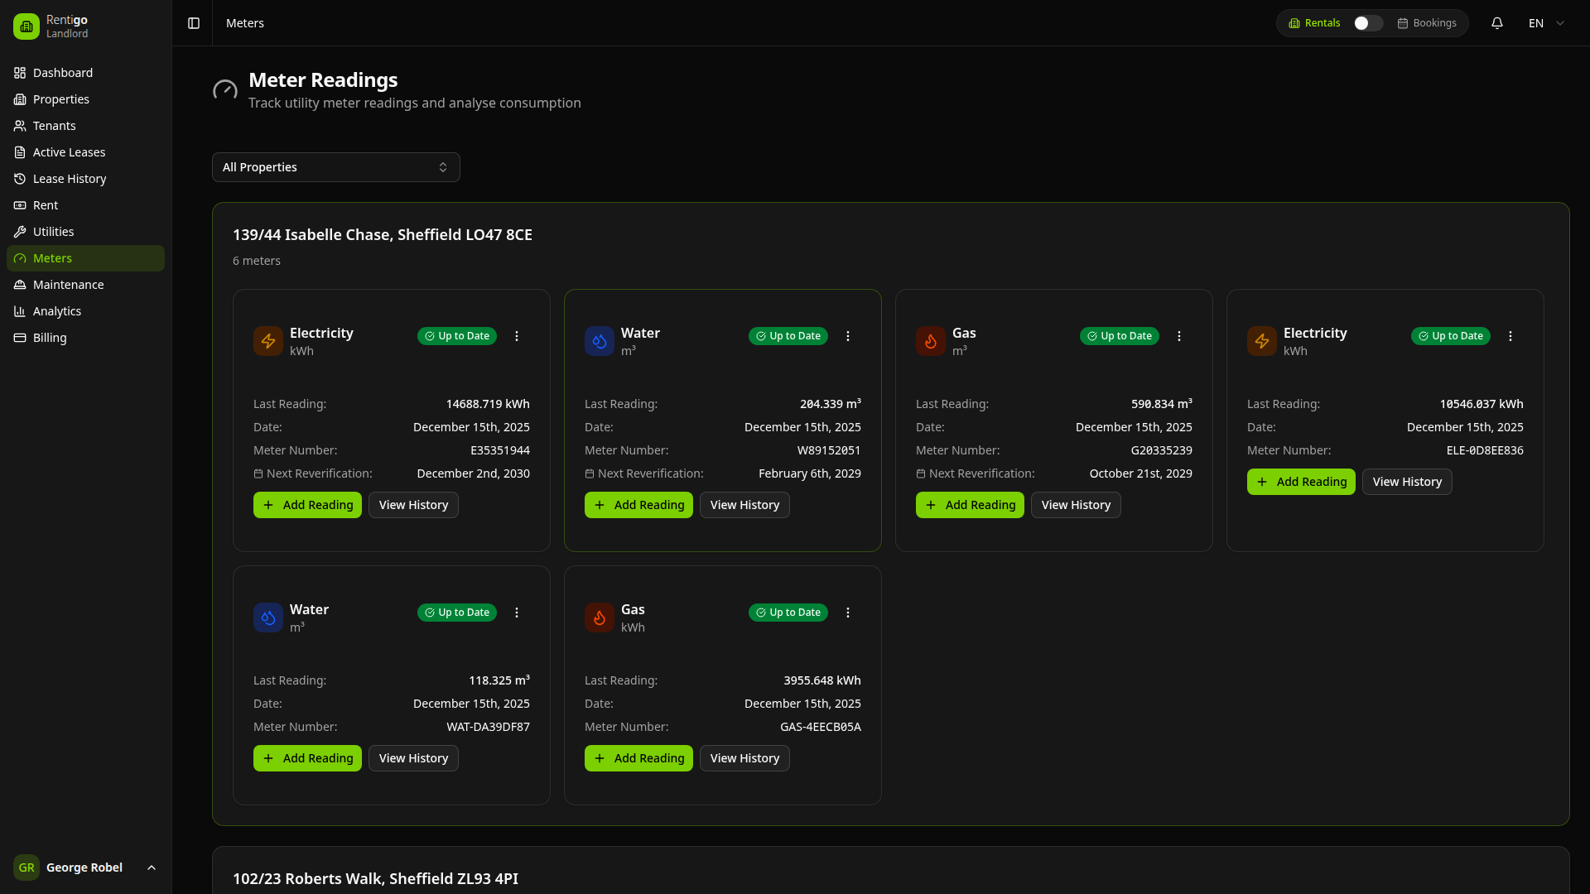Open options menu for first Electricity meter
Screen dimensions: 1590x894
coord(517,336)
